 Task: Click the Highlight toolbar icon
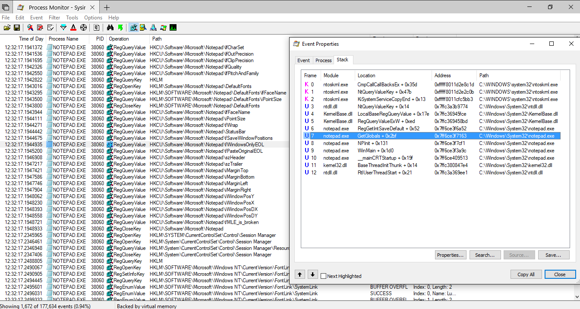(73, 27)
